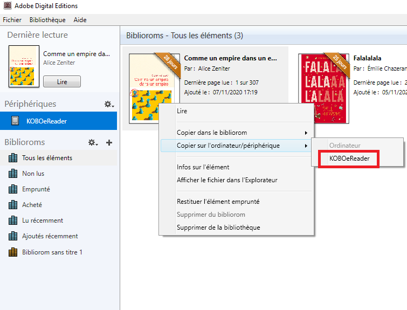
Task: Choose Restituer l'élément emprunté
Action: pyautogui.click(x=236, y=202)
